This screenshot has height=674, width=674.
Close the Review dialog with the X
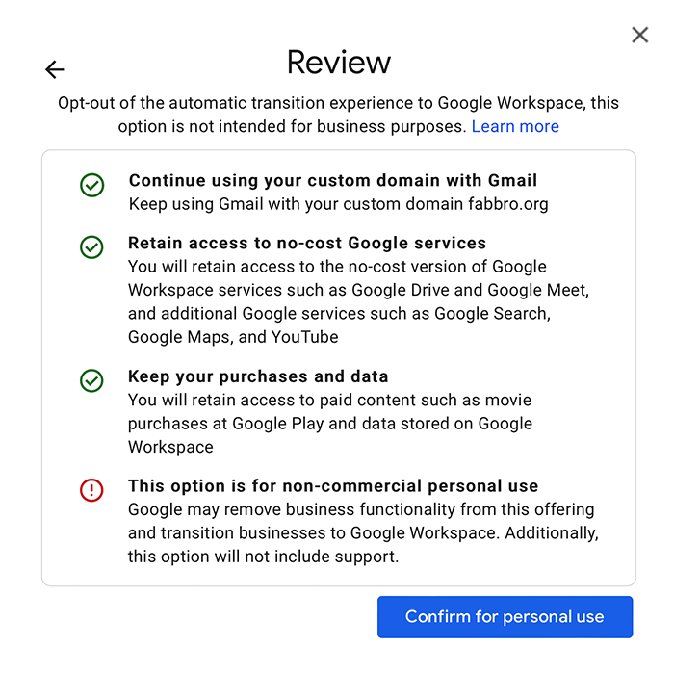pyautogui.click(x=639, y=35)
